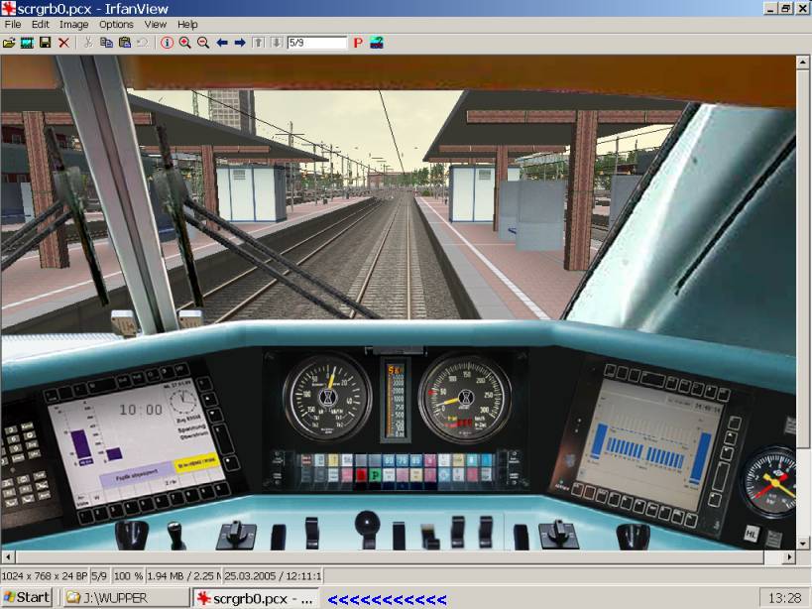Go to next image with right arrow
The height and width of the screenshot is (609, 812).
click(x=240, y=43)
